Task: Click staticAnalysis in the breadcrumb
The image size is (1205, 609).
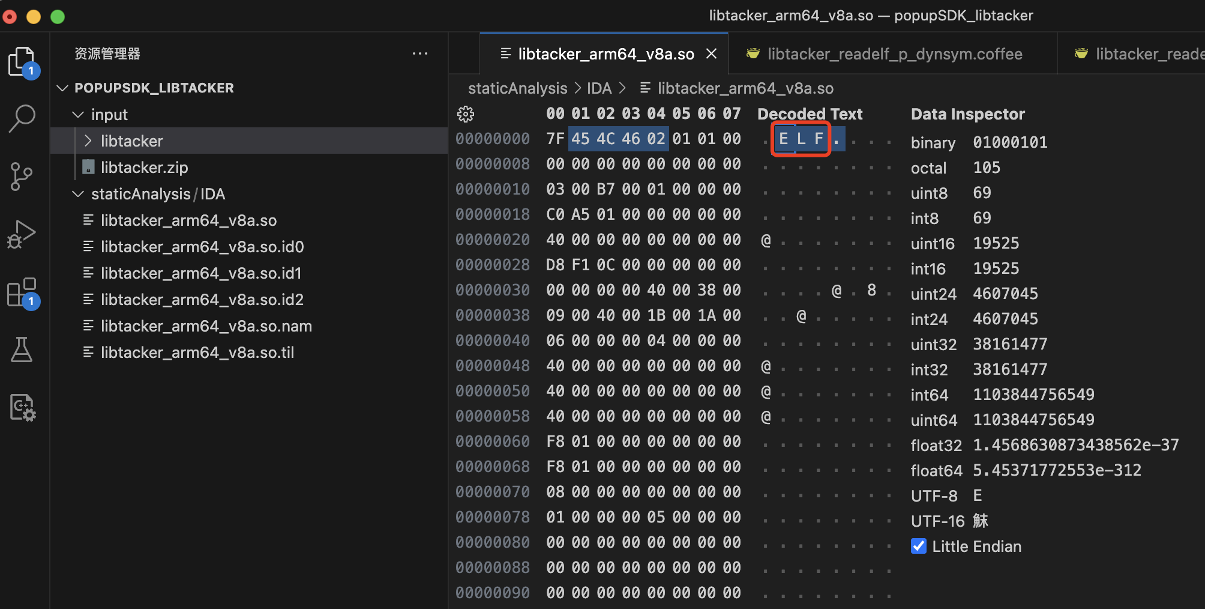Action: 517,88
